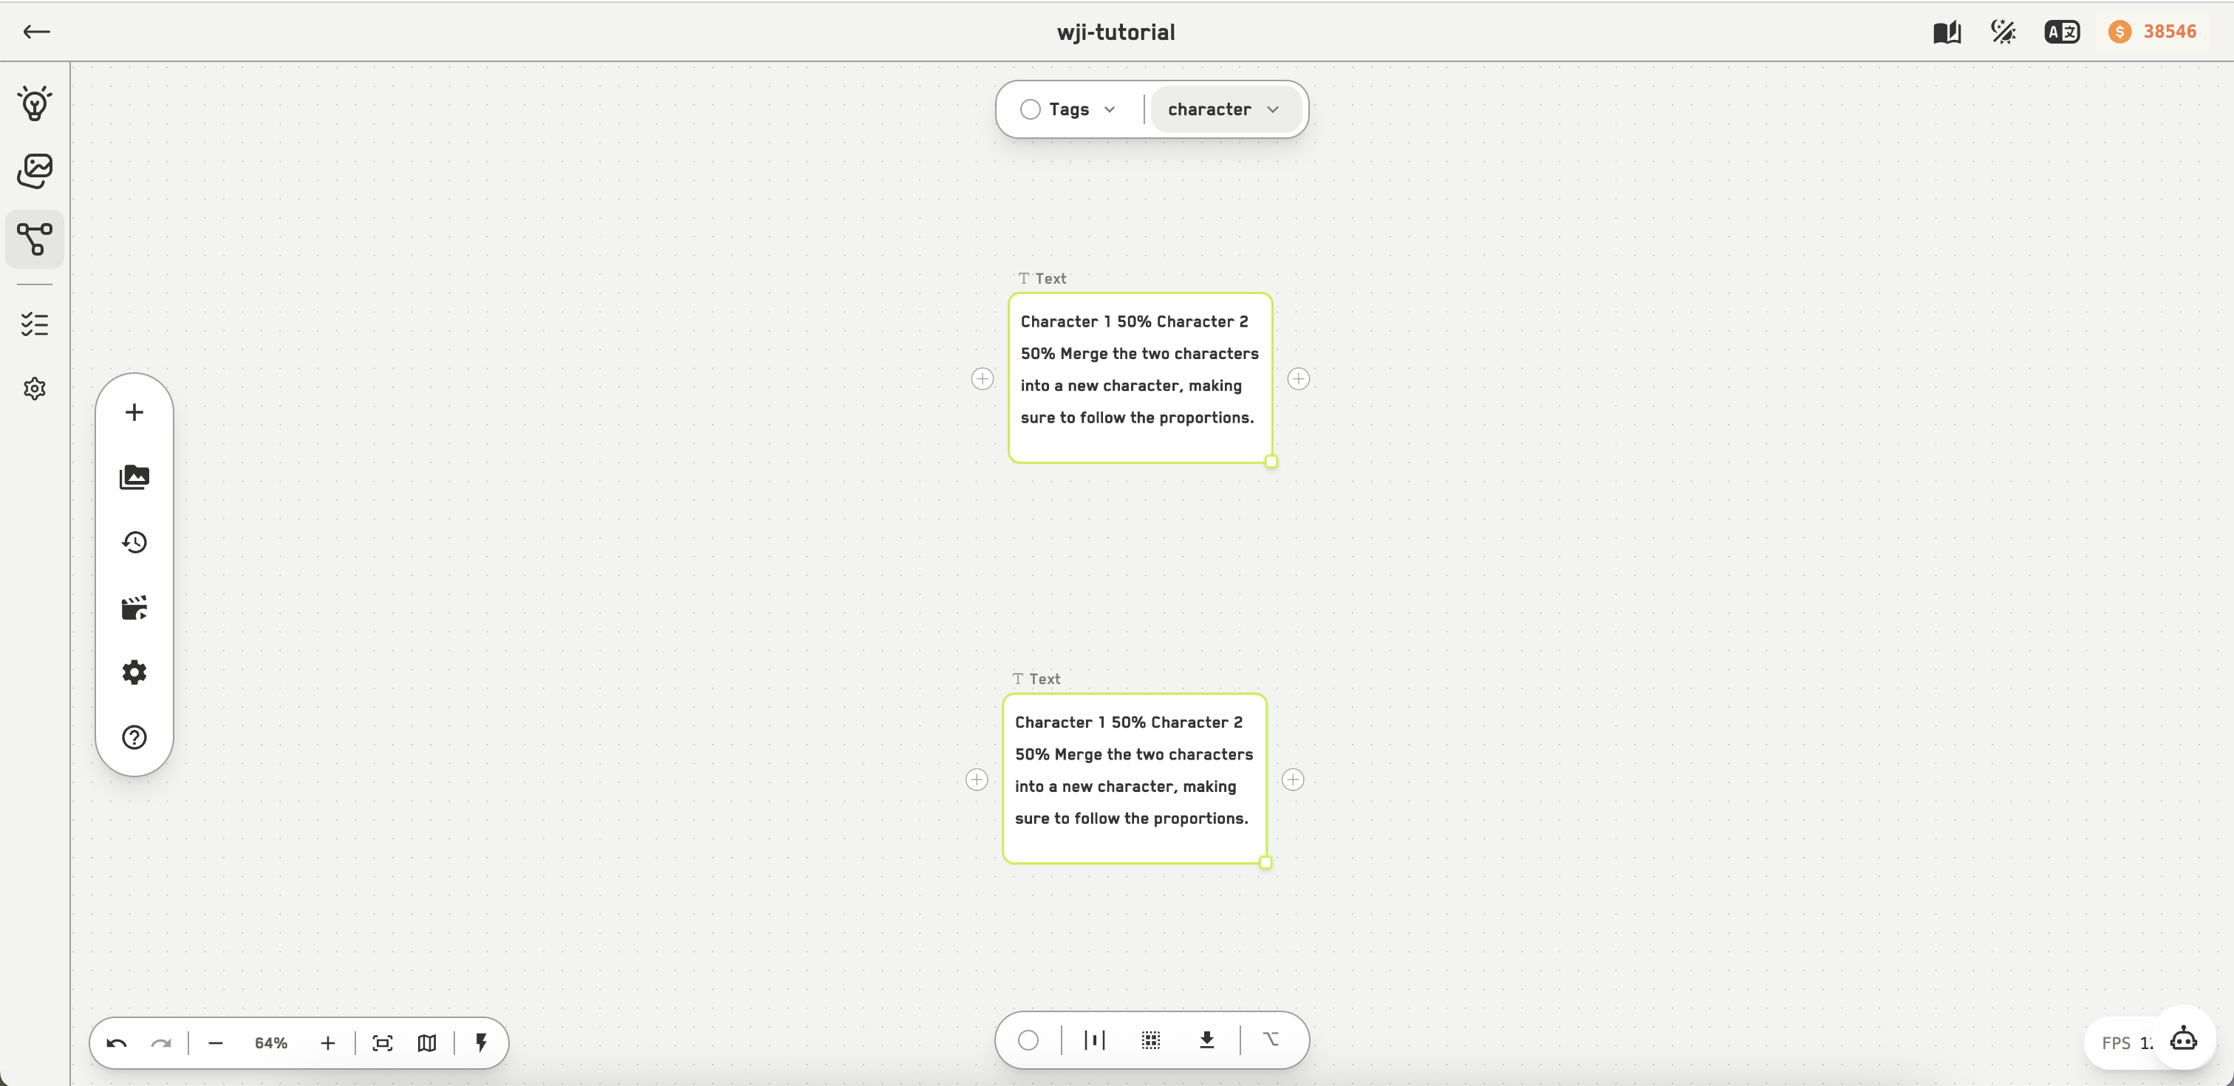The width and height of the screenshot is (2234, 1086).
Task: Redo the last action
Action: (x=161, y=1042)
